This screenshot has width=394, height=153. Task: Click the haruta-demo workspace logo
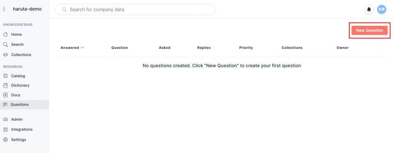coord(5,9)
